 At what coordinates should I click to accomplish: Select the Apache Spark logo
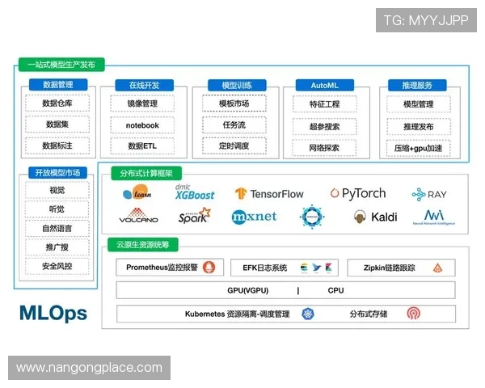pyautogui.click(x=194, y=215)
